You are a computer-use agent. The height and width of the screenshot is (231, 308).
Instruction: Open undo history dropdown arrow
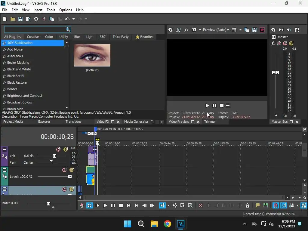point(73,19)
